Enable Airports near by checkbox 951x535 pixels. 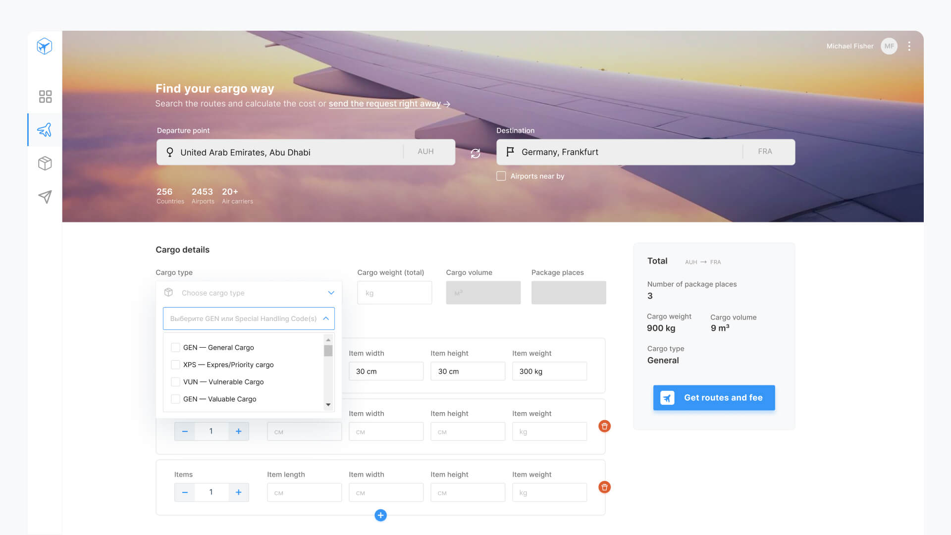point(501,176)
